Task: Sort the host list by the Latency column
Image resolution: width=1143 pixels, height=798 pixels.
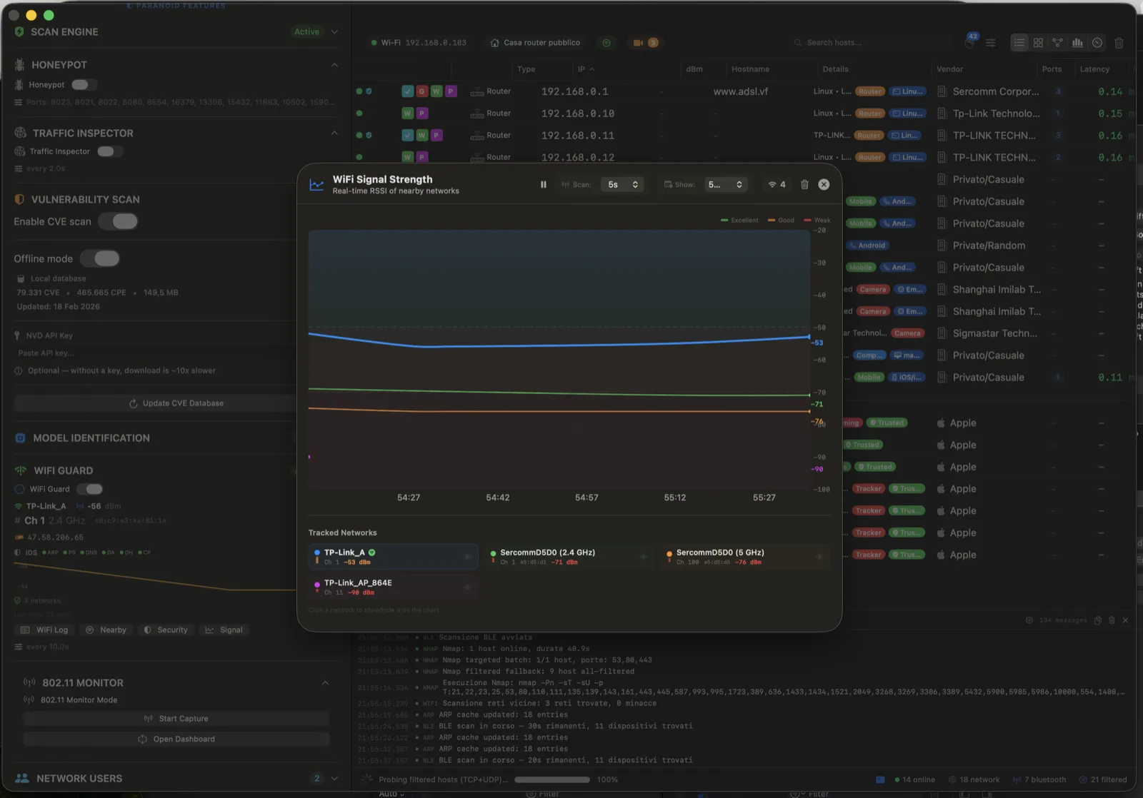Action: point(1094,69)
